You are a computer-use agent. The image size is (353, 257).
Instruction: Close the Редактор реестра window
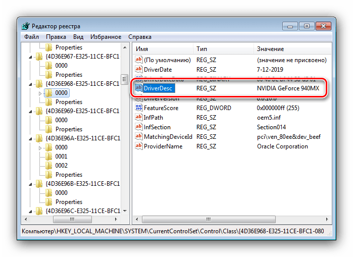(x=323, y=26)
